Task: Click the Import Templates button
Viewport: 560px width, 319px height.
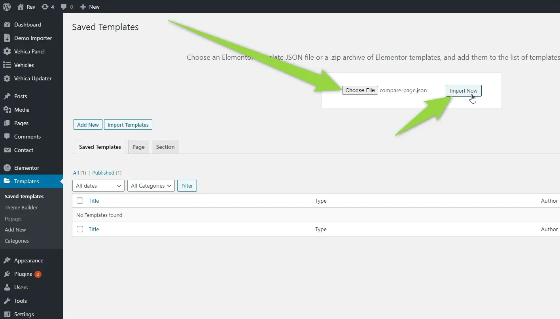Action: click(x=128, y=125)
